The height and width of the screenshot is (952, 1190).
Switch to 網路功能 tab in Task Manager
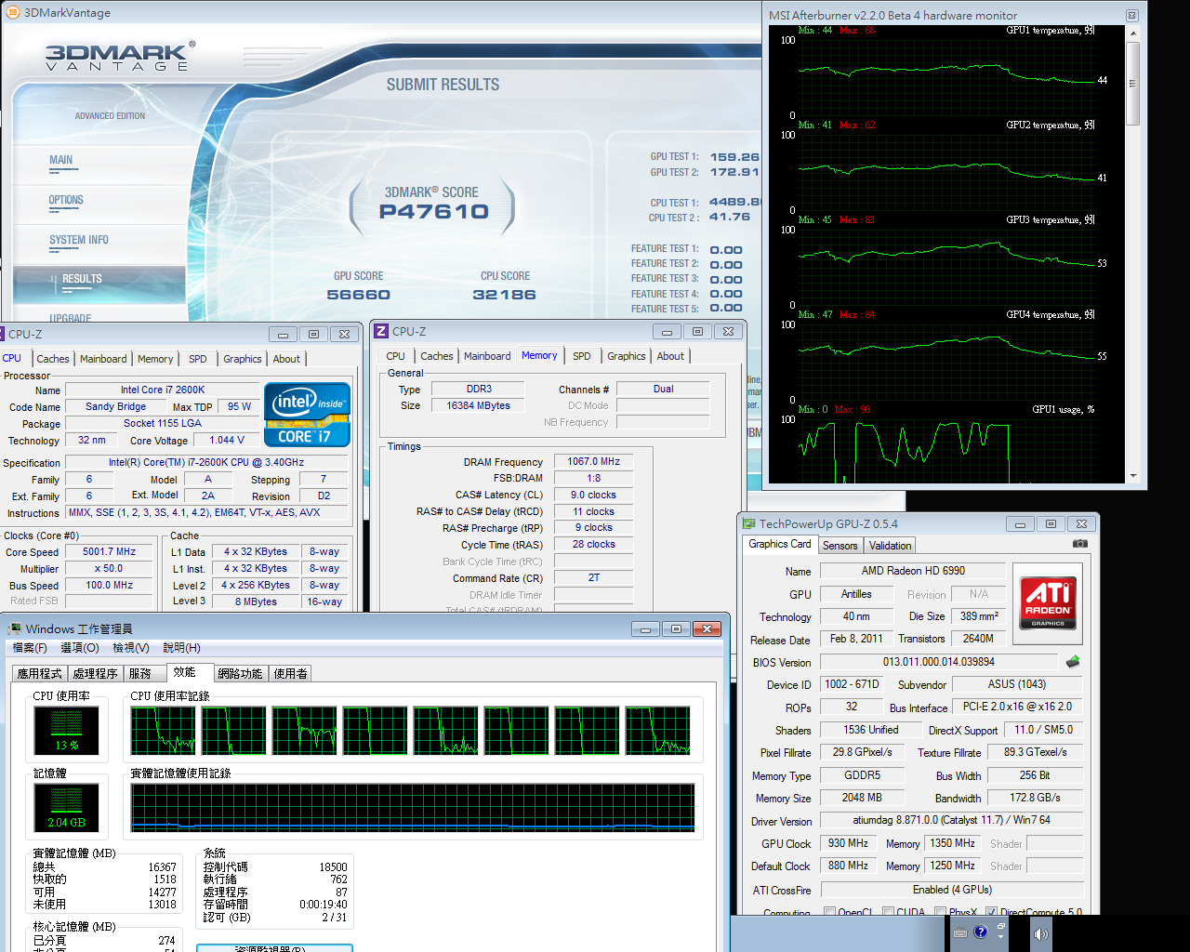[241, 674]
